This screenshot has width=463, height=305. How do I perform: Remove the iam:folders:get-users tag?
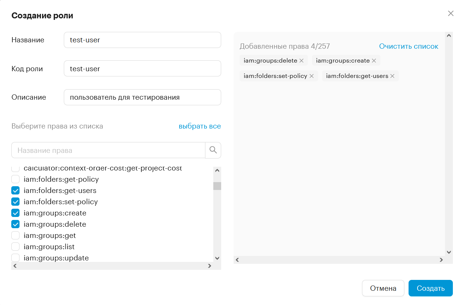pyautogui.click(x=392, y=76)
